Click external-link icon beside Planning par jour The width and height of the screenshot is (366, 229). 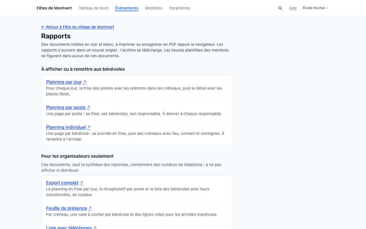point(85,82)
